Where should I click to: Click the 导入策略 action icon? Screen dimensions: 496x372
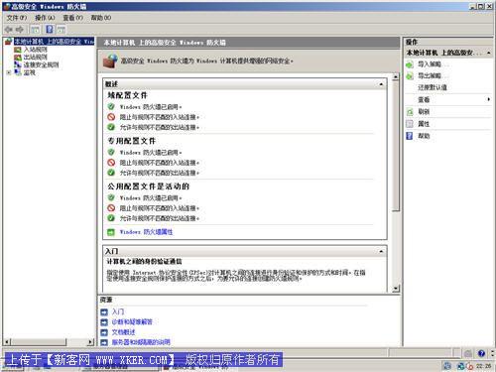click(x=410, y=64)
